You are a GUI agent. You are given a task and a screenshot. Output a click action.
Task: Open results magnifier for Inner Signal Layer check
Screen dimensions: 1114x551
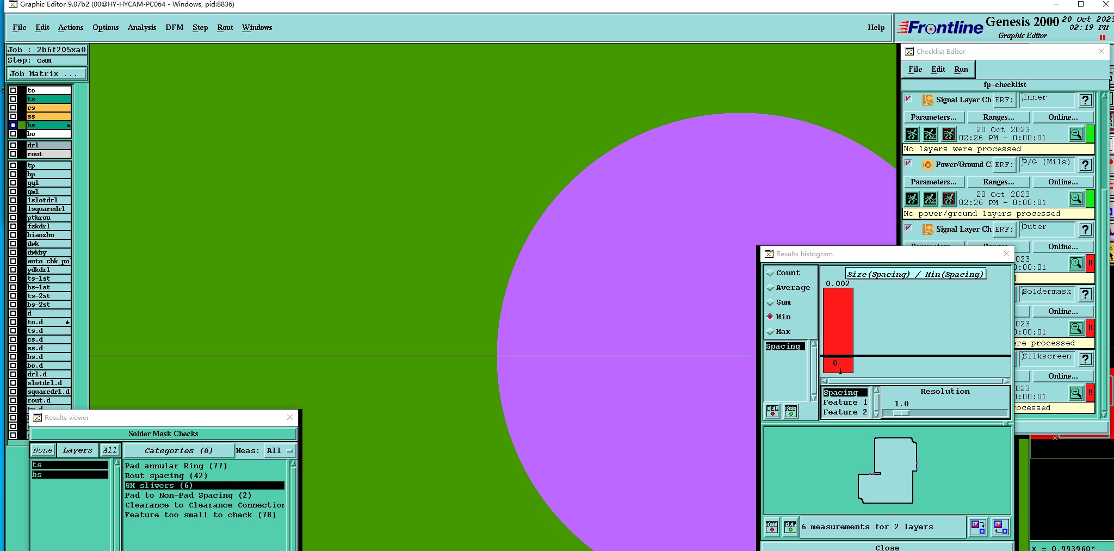1076,134
